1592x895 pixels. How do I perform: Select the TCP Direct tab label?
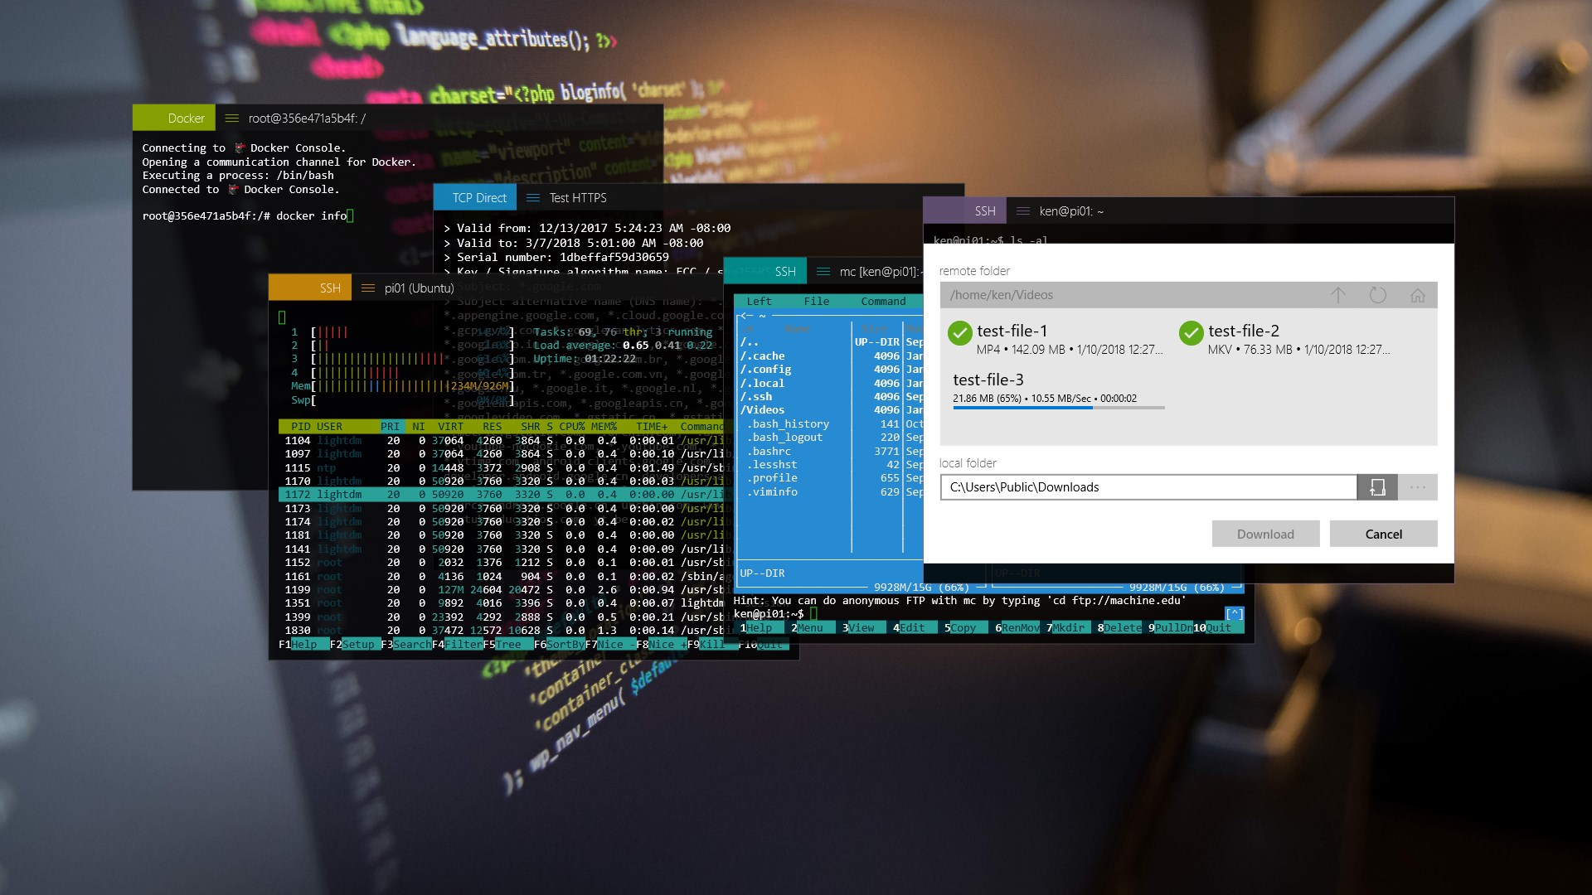[478, 198]
